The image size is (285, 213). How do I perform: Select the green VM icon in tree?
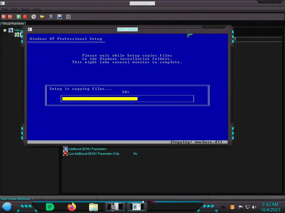pyautogui.click(x=17, y=35)
